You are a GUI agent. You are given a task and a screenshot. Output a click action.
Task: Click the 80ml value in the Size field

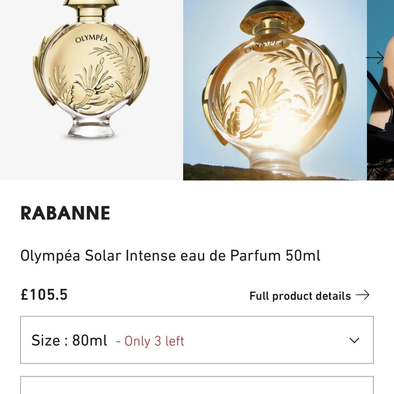point(90,340)
